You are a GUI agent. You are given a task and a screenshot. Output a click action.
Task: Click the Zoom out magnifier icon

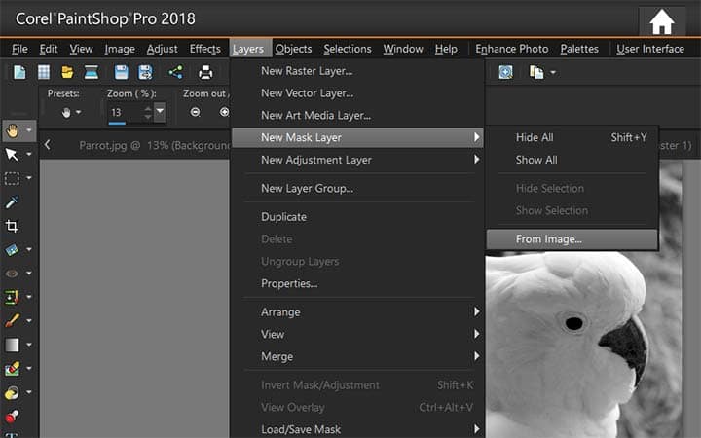(195, 112)
